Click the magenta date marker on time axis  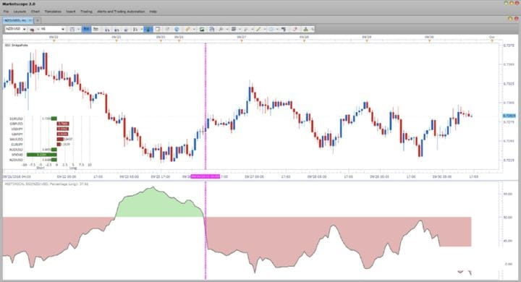point(206,176)
